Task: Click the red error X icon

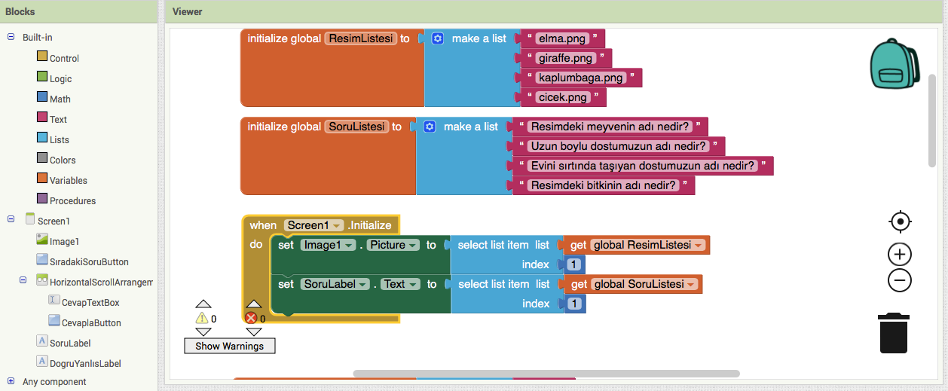Action: [252, 319]
